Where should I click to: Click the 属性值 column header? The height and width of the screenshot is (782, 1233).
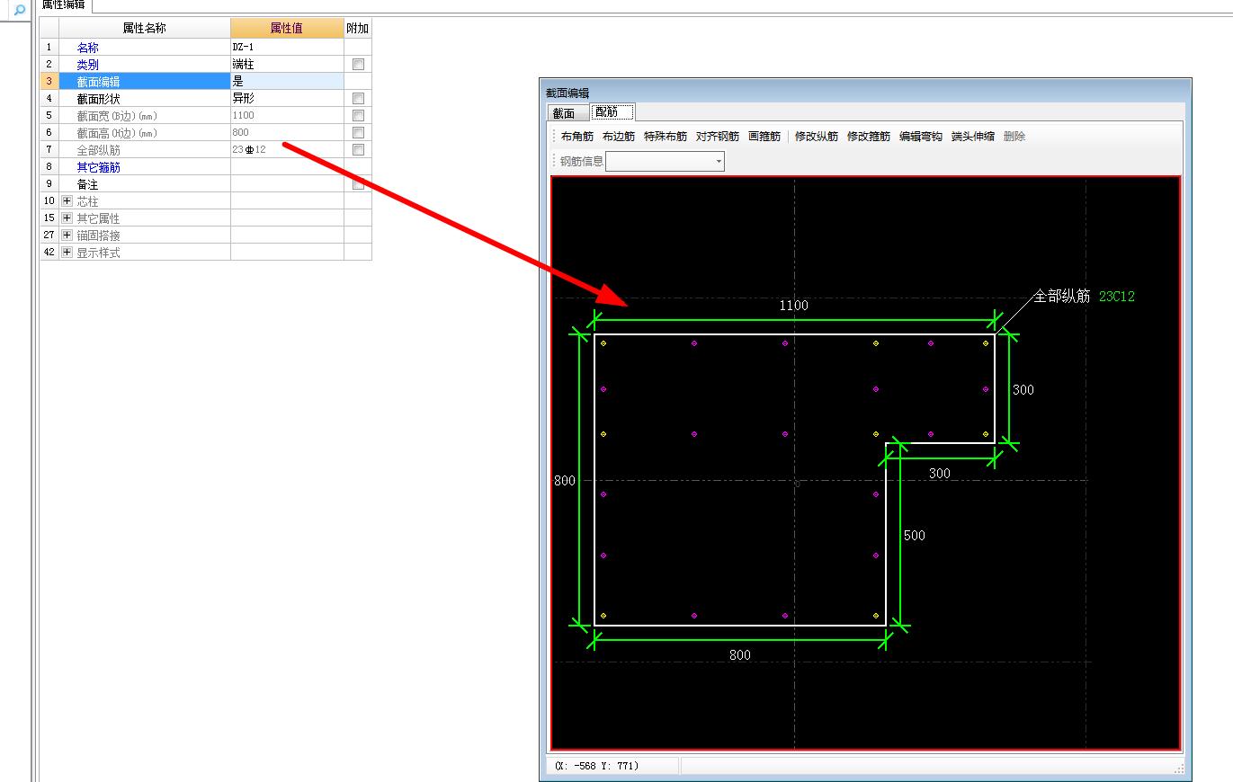coord(287,29)
